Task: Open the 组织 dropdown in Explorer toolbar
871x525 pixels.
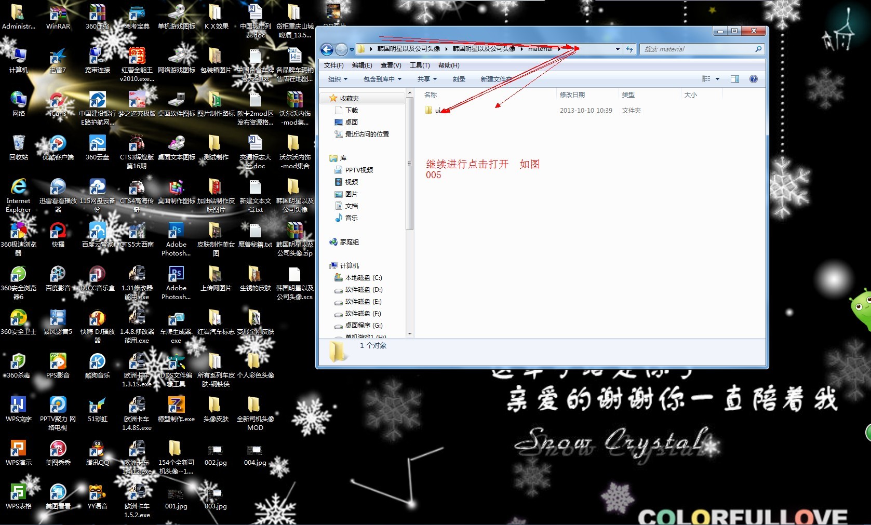Action: 338,79
